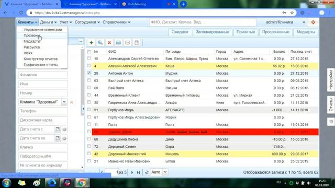Viewport: 335px width, 188px height.
Task: Open a new browser tab with plus button
Action: pos(183,4)
